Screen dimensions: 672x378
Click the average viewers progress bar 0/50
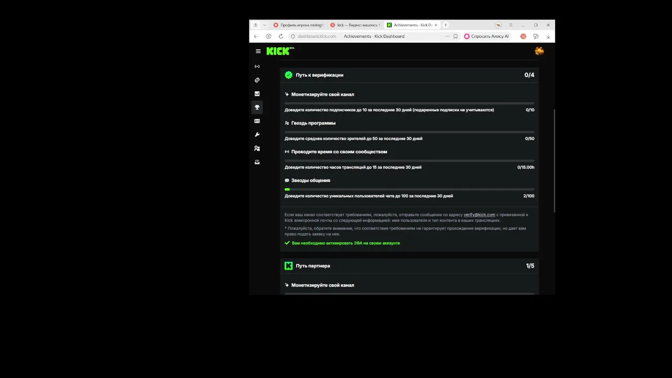[x=409, y=132]
